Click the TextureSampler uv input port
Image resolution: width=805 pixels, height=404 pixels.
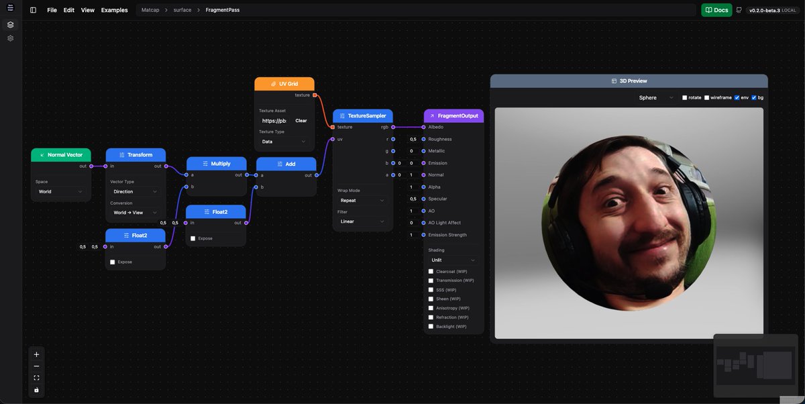point(333,139)
